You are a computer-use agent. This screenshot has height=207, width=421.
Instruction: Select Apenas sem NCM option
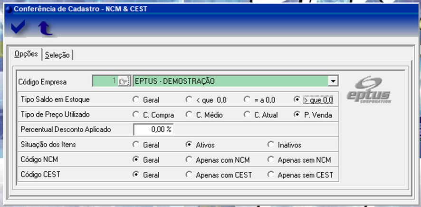(x=270, y=160)
